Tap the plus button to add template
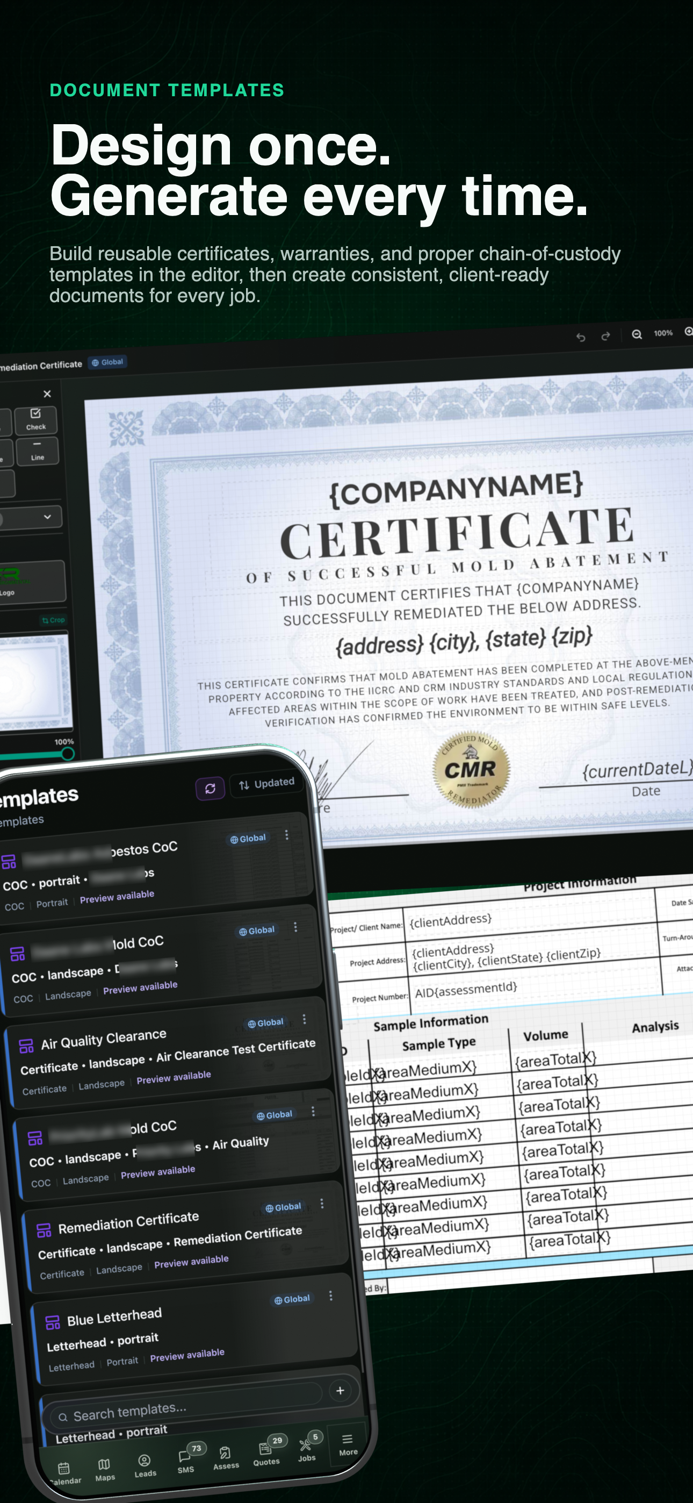Image resolution: width=693 pixels, height=1503 pixels. (340, 1391)
